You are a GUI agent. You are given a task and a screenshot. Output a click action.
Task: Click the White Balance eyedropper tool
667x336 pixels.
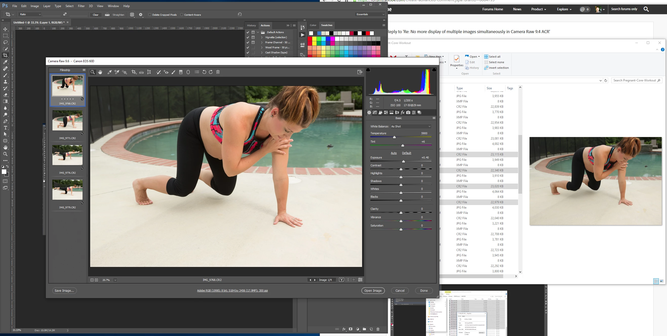coord(110,72)
